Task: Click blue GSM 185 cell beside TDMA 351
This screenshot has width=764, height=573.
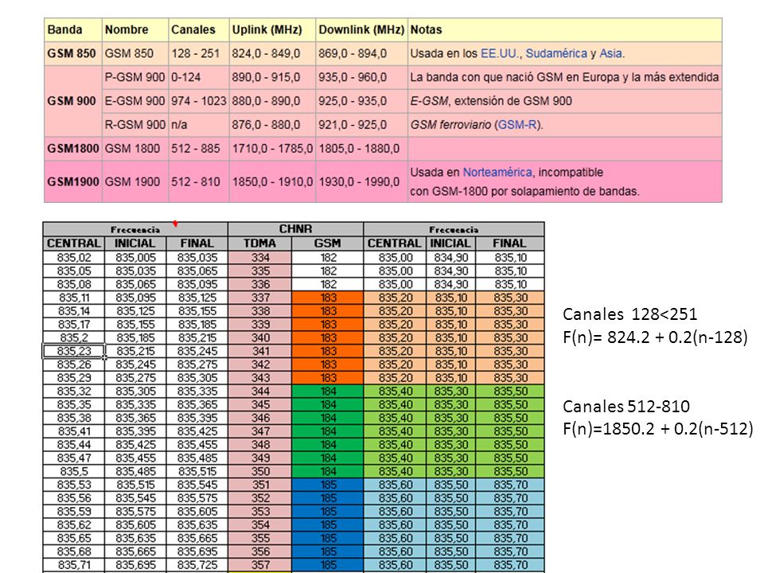Action: pos(327,485)
